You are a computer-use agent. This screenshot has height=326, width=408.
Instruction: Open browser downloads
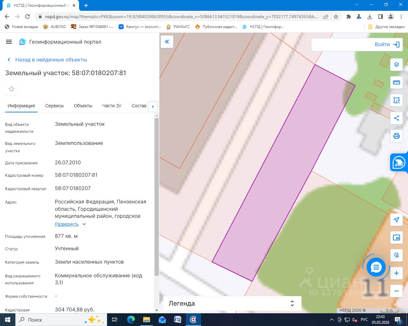point(370,17)
